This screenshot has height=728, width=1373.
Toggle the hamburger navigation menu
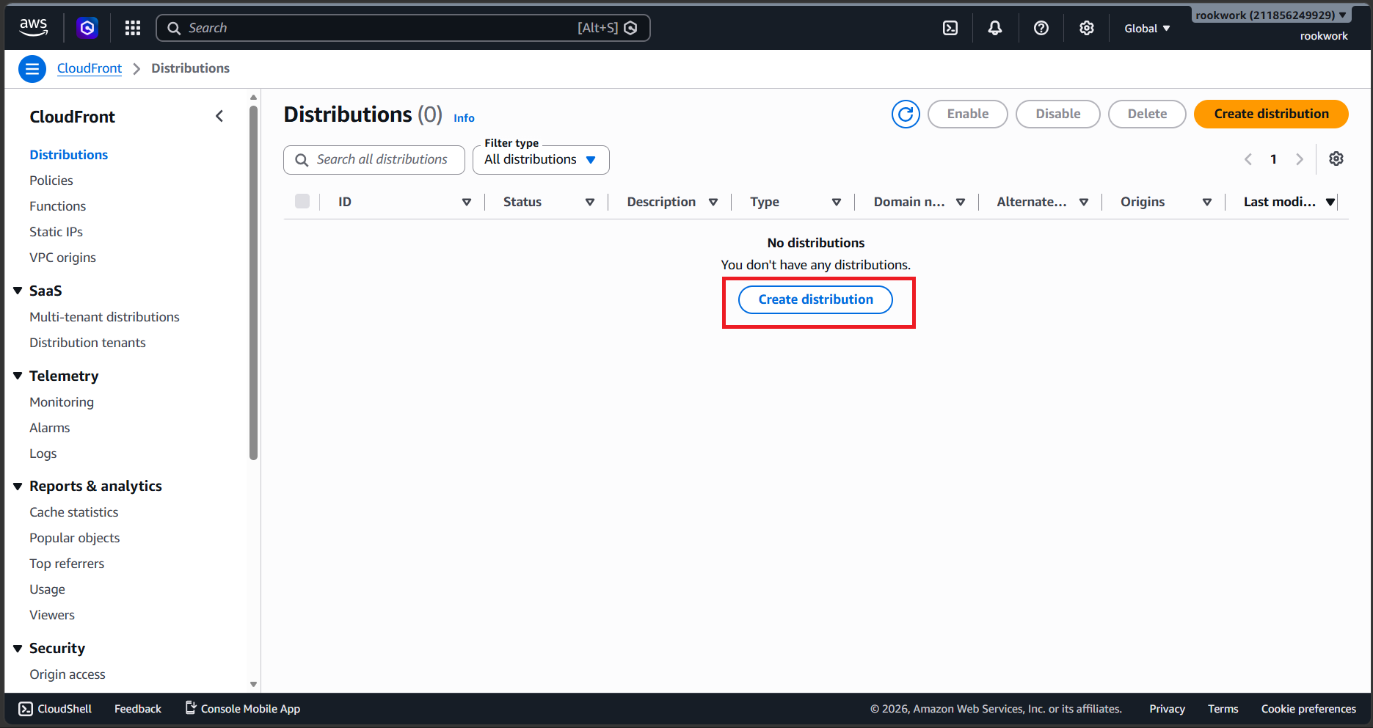[32, 69]
